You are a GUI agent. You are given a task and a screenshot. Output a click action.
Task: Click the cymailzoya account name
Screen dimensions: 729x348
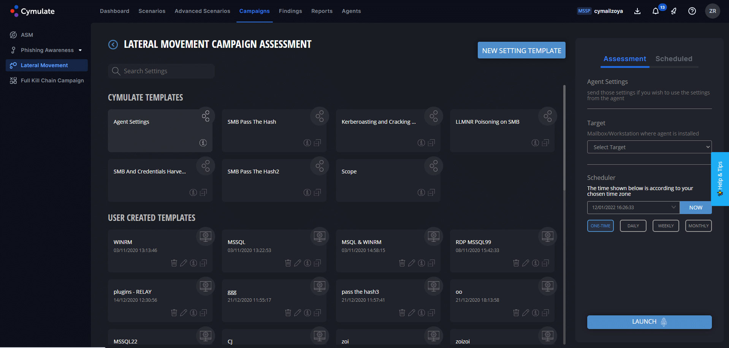coord(609,11)
